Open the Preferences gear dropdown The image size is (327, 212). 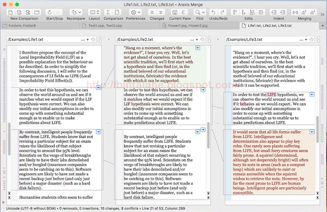click(x=135, y=12)
